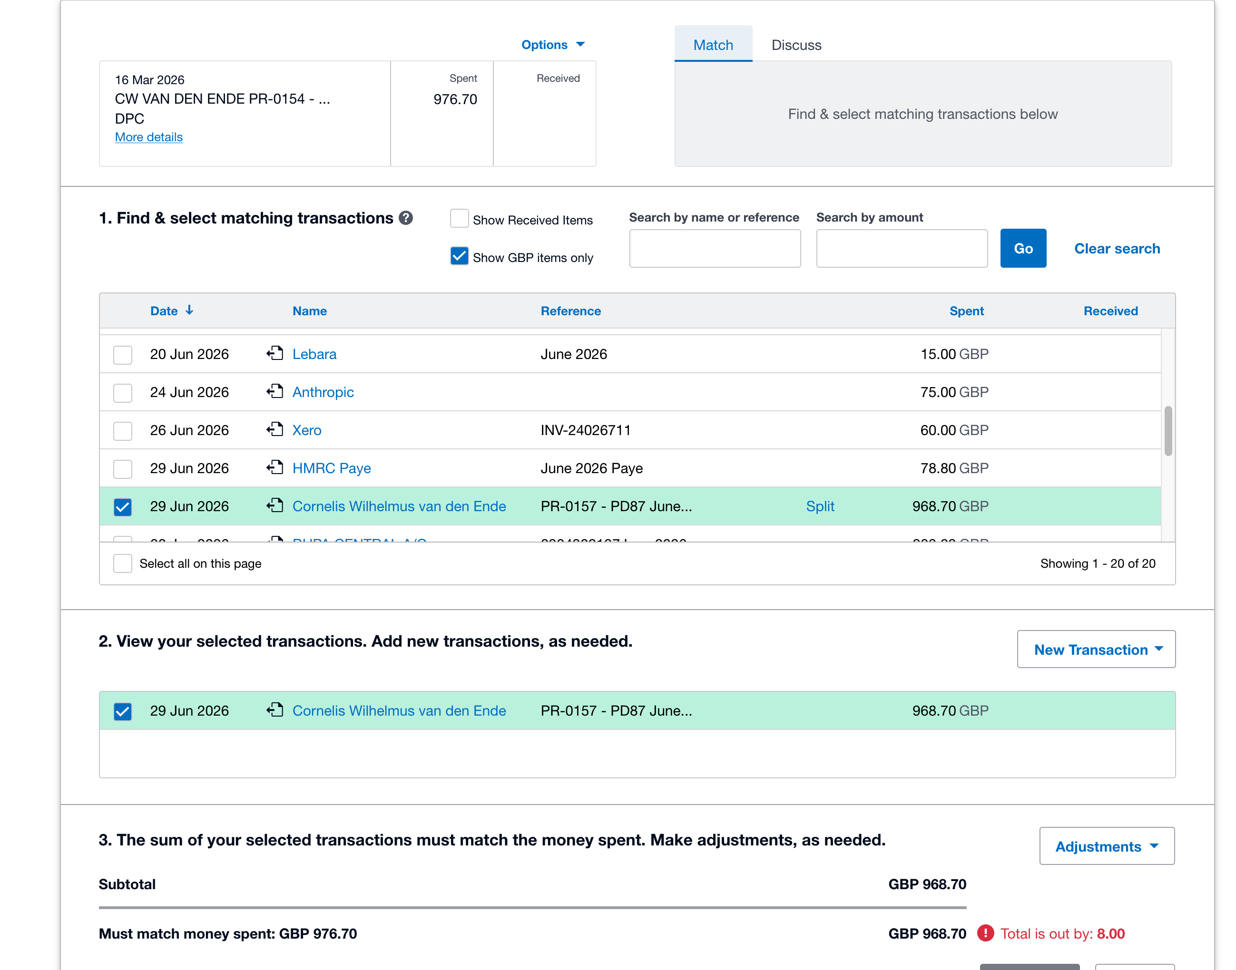Click the transaction icon next to Xero
The height and width of the screenshot is (970, 1236).
[275, 429]
